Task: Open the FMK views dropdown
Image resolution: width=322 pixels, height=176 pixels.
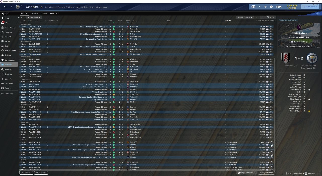Action: tap(34, 17)
